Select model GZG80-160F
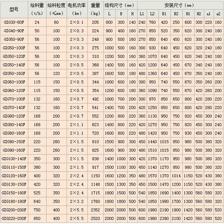The width and height of the screenshot is (224, 224). [14, 133]
